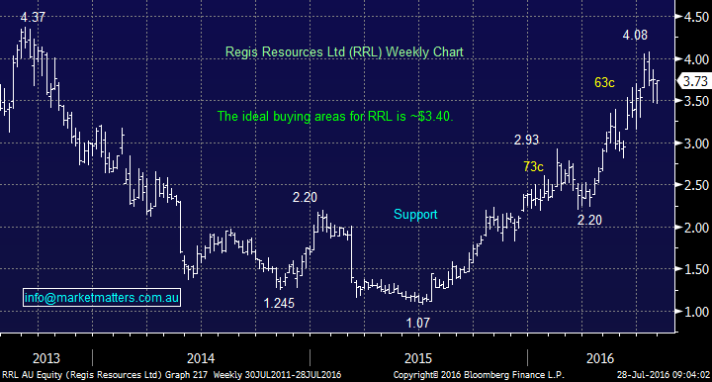Click the 1.00 y-axis value

(696, 312)
